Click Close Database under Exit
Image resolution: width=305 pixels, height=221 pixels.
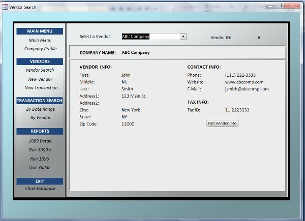click(40, 188)
